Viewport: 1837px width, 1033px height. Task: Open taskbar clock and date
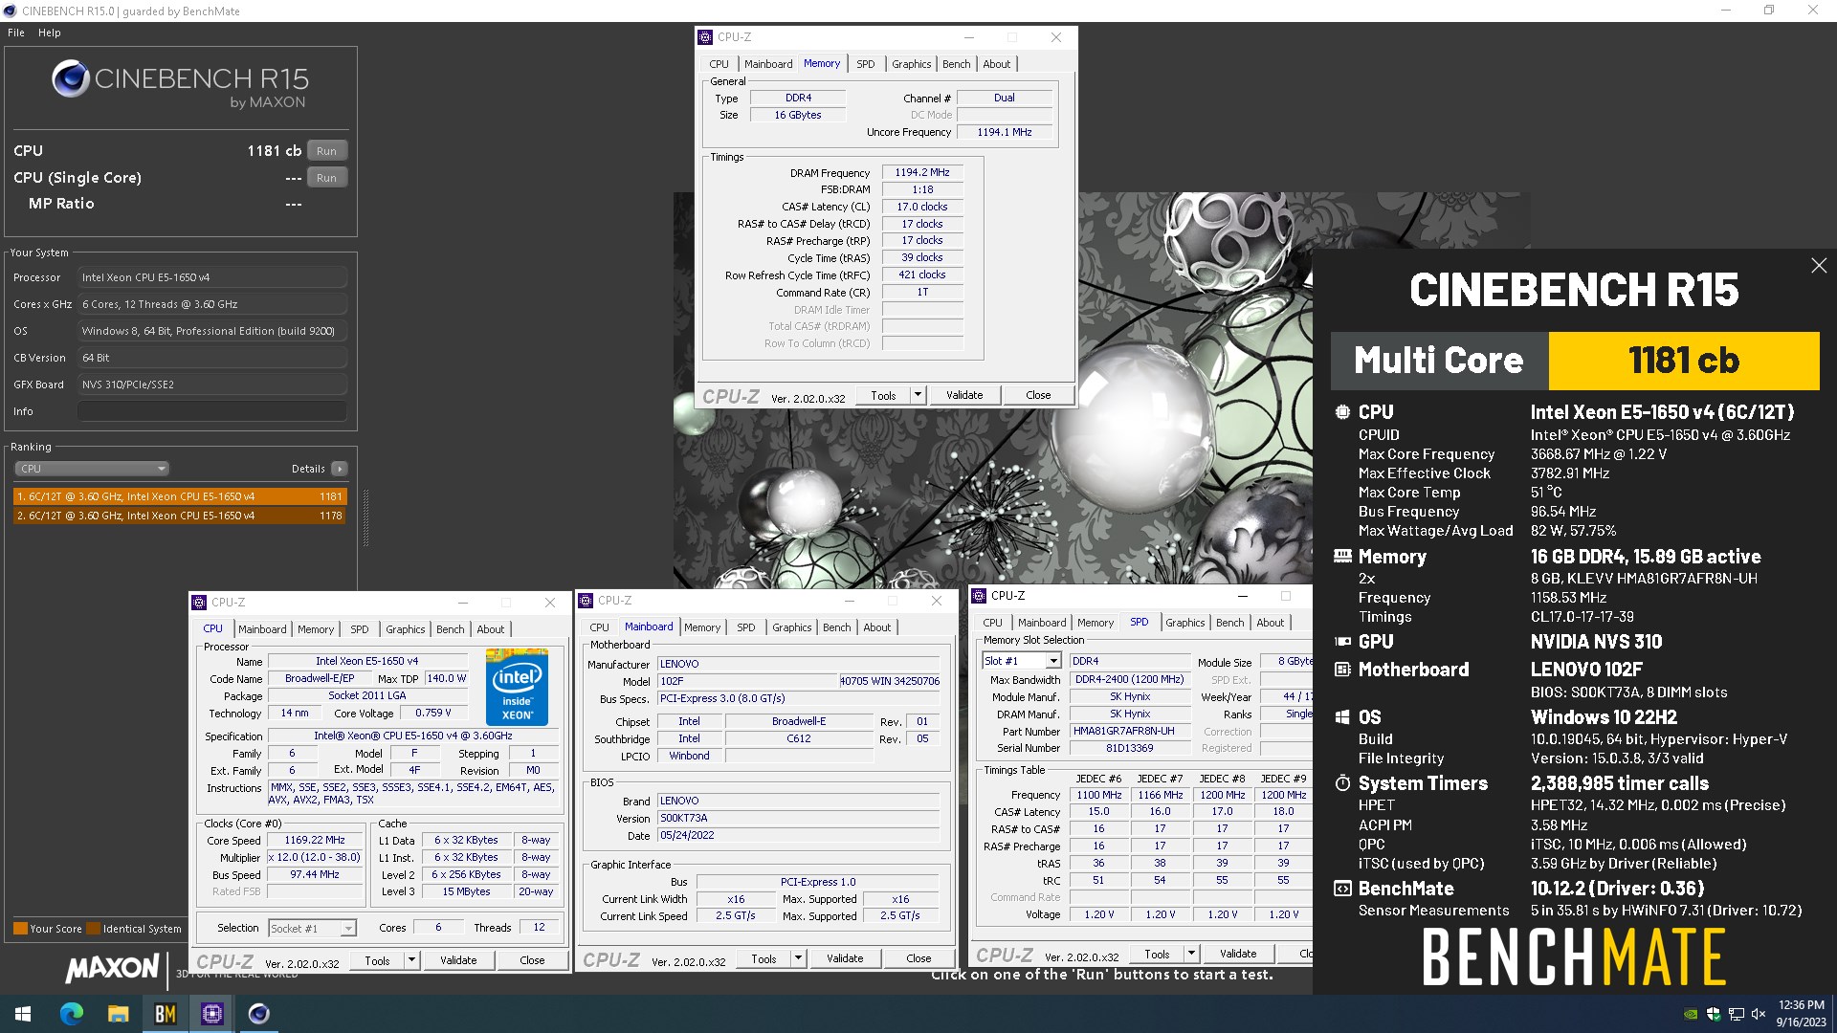1801,1014
